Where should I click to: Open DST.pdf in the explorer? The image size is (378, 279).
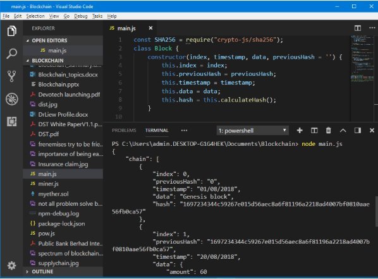[x=63, y=134]
